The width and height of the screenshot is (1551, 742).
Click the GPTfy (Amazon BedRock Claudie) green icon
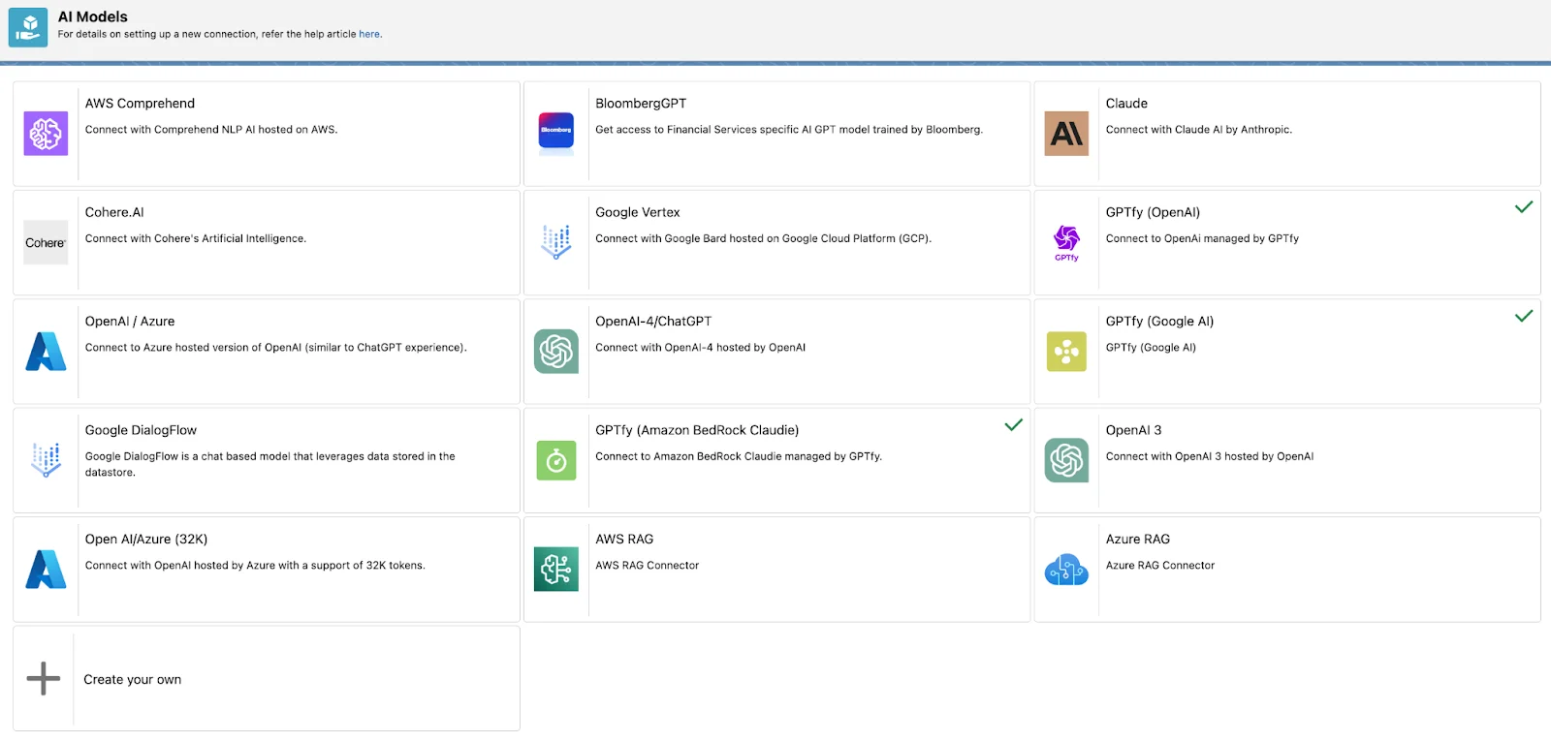coord(556,461)
